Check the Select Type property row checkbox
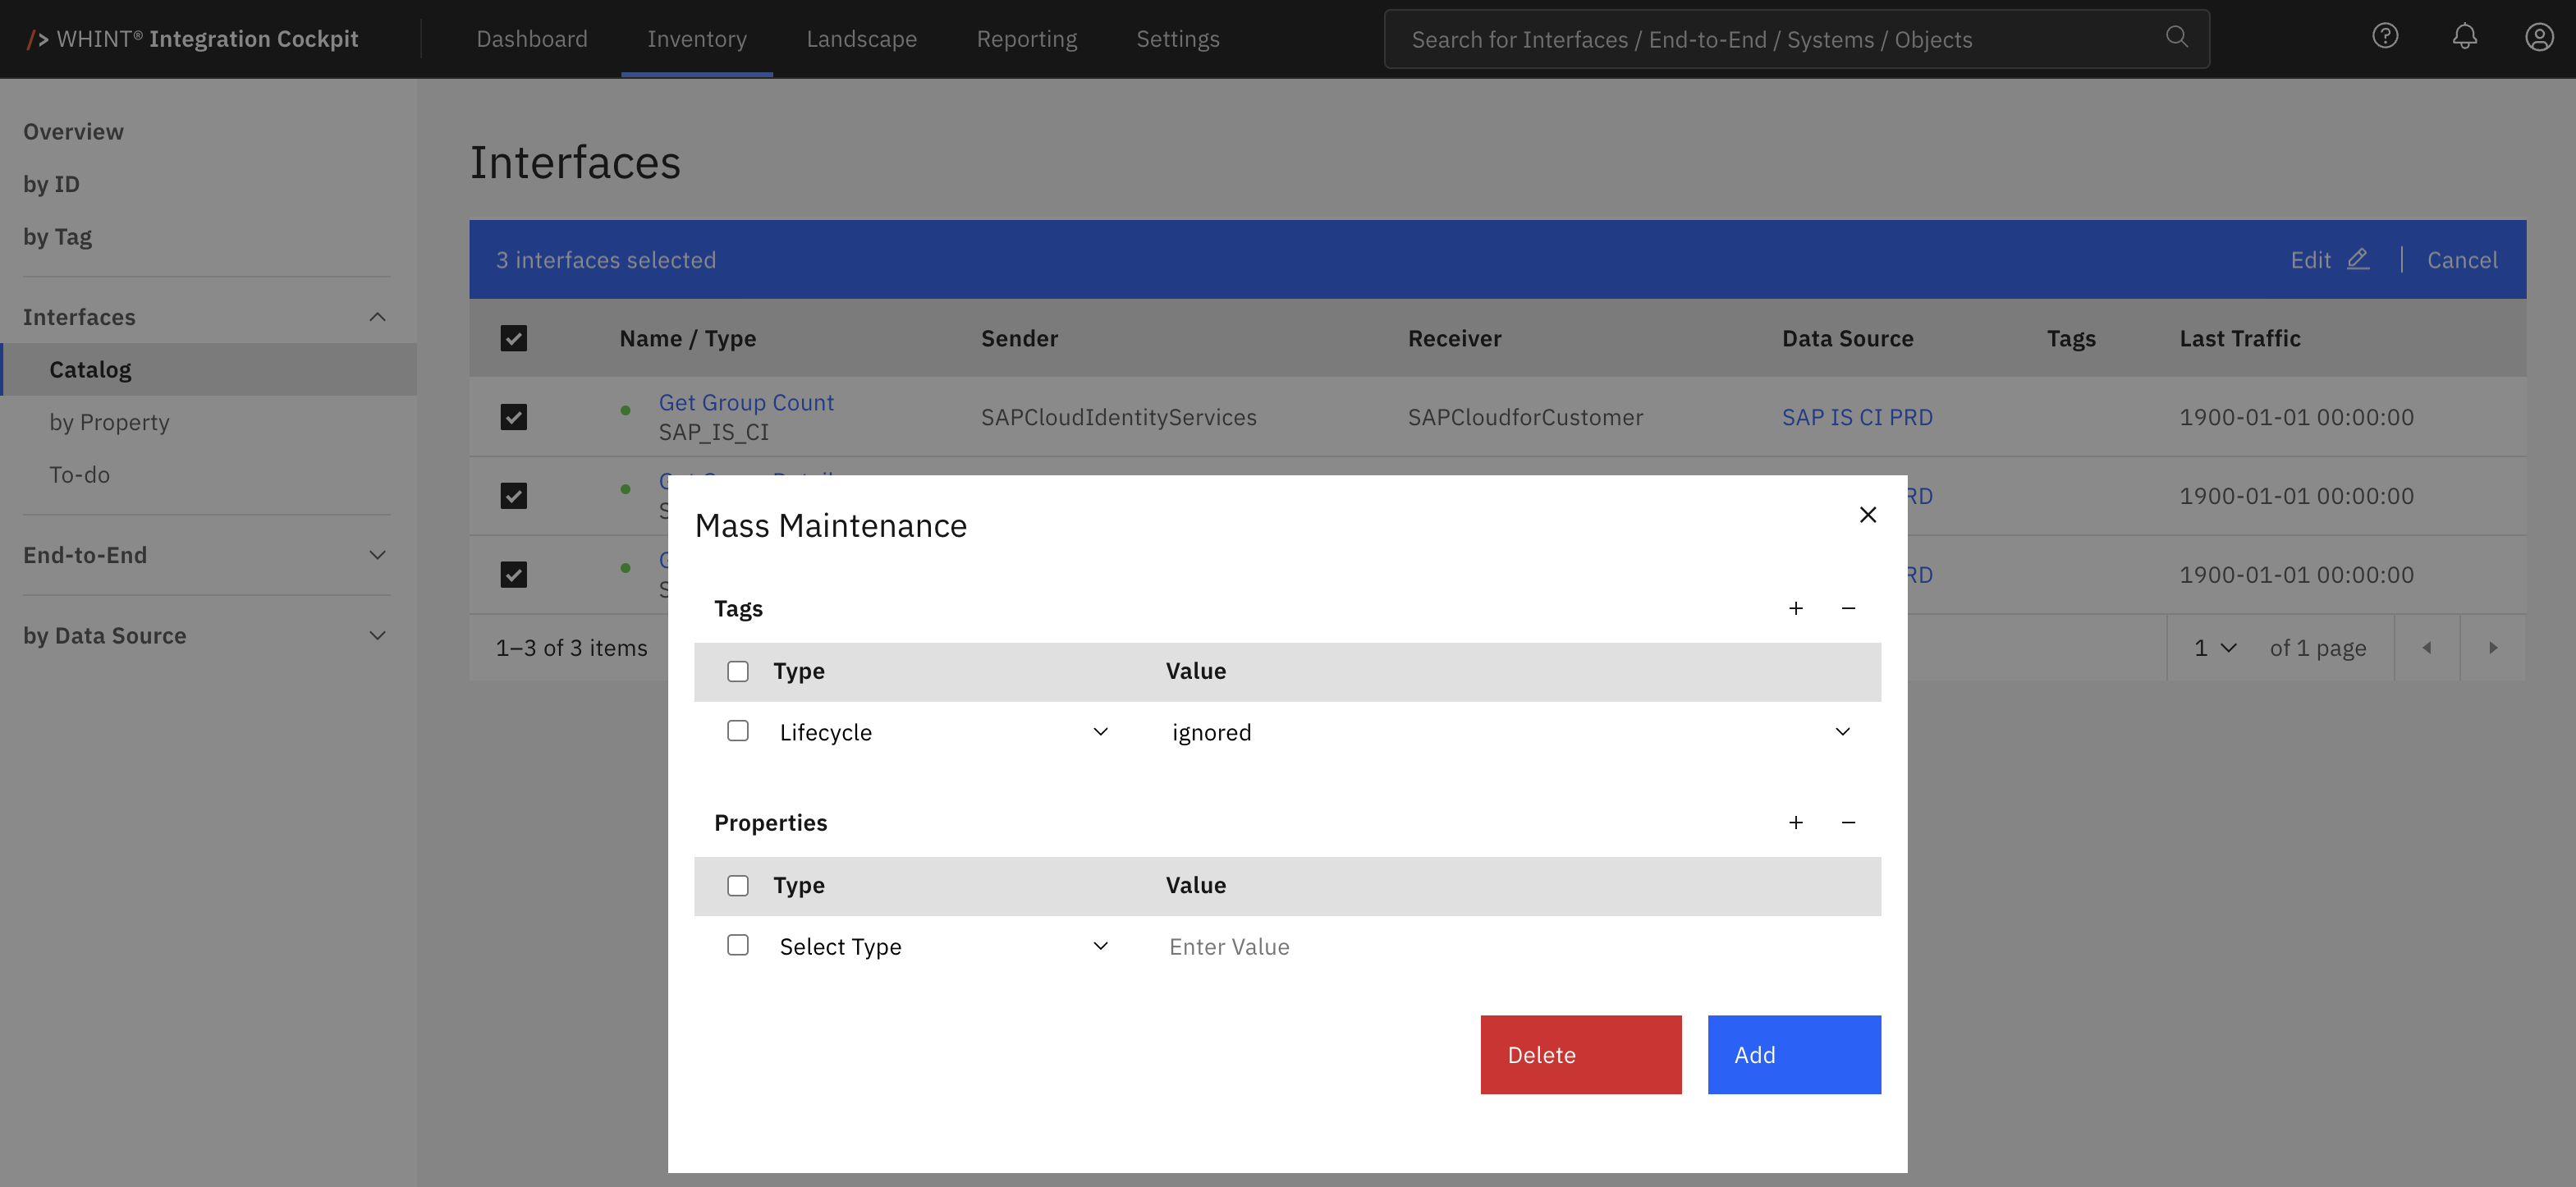 [x=738, y=945]
